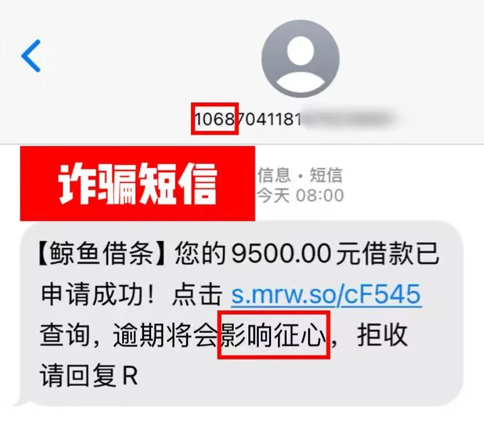This screenshot has width=484, height=436.
Task: Tap the blurred portion of sender number
Action: point(349,119)
